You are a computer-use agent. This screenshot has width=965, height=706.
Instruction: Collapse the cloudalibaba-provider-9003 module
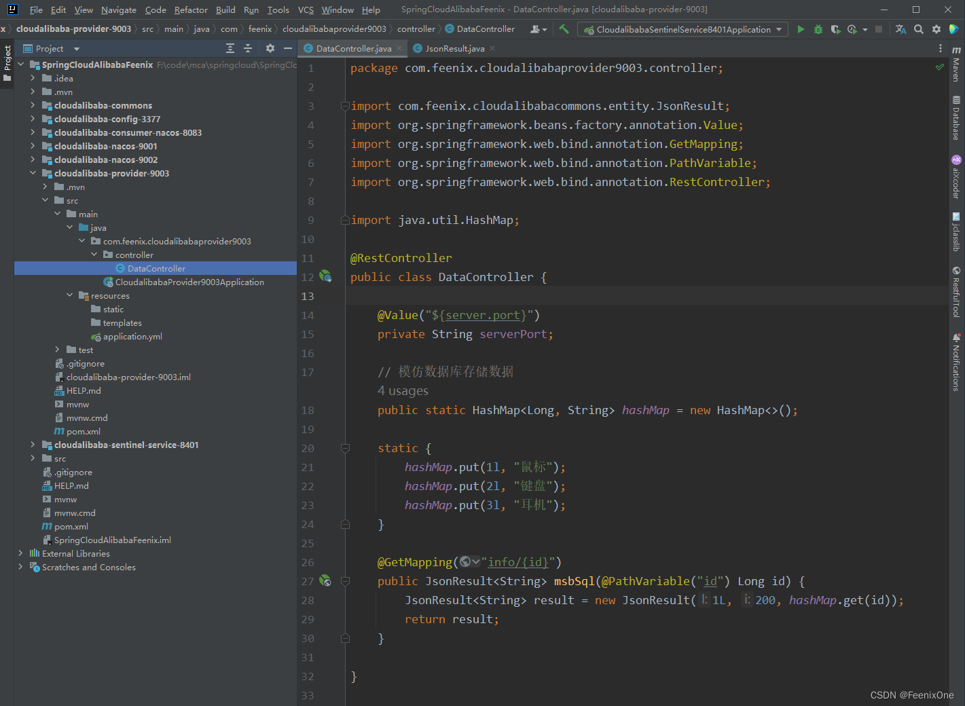tap(33, 173)
